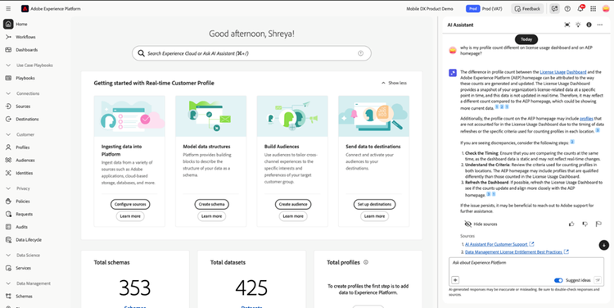Open Requests in the sidebar

pos(24,215)
